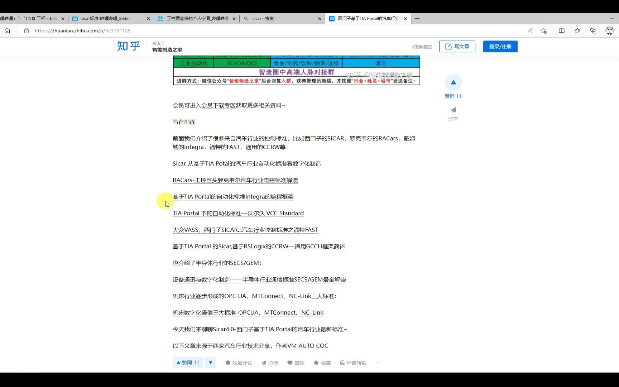Click 赞同 11 button in bottom bar

coord(188,363)
